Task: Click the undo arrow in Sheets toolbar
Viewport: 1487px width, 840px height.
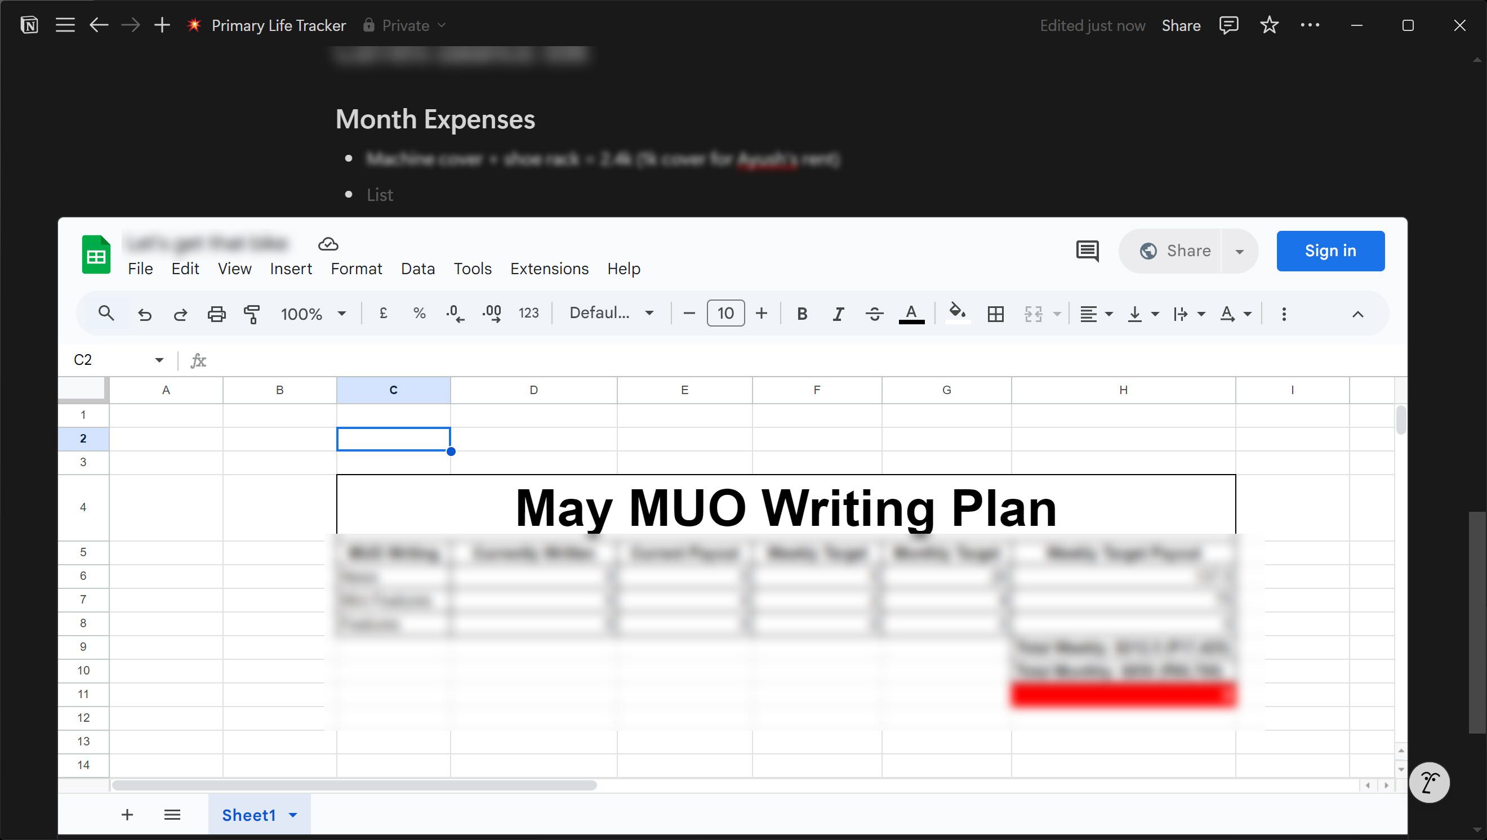Action: coord(144,314)
